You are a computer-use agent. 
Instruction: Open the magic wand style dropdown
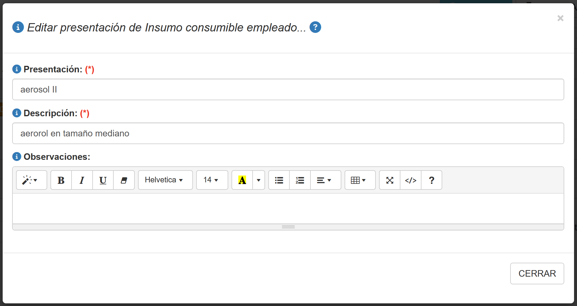click(x=31, y=180)
